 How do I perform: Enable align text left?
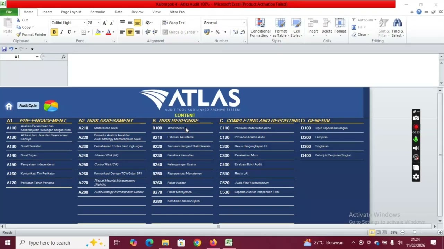coord(122,32)
